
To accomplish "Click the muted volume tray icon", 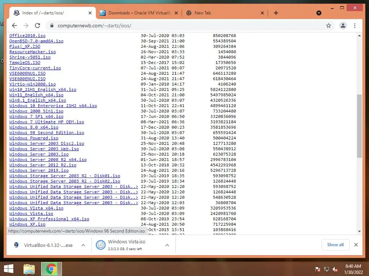I will [335, 269].
